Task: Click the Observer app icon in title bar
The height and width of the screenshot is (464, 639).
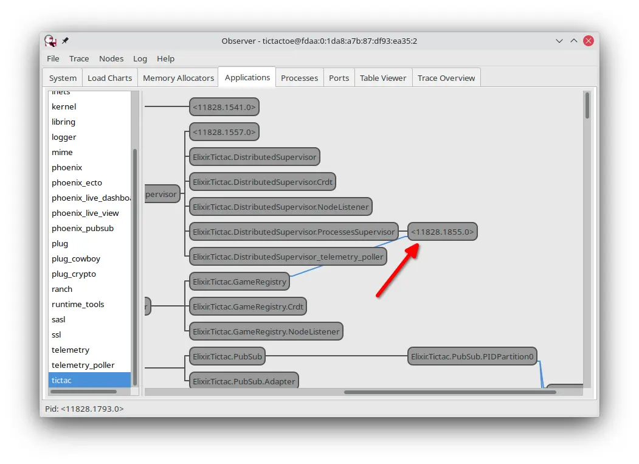Action: click(50, 41)
